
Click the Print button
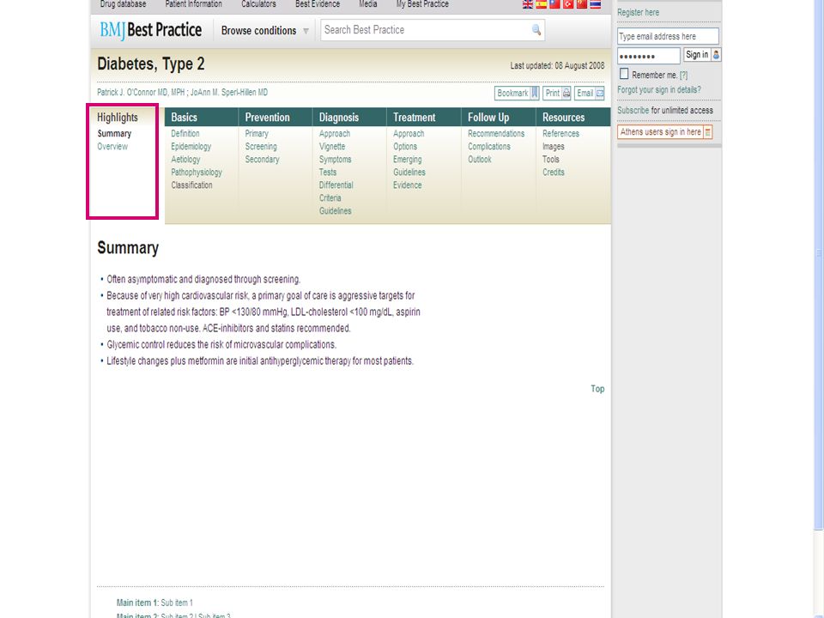(x=557, y=93)
